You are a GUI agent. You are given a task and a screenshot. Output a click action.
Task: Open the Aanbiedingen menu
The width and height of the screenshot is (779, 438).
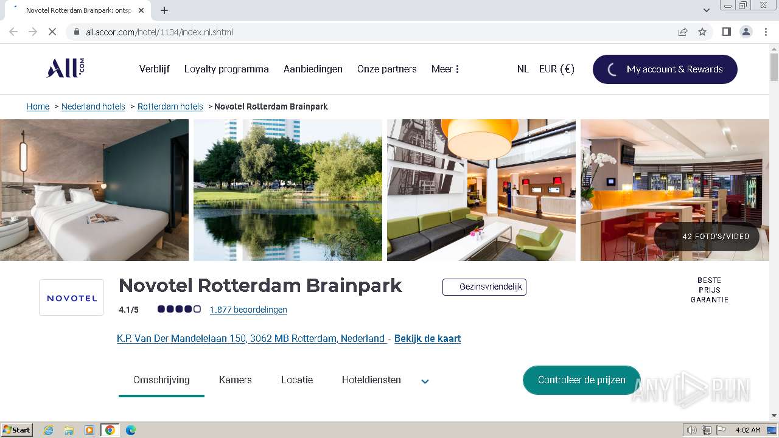pyautogui.click(x=313, y=69)
